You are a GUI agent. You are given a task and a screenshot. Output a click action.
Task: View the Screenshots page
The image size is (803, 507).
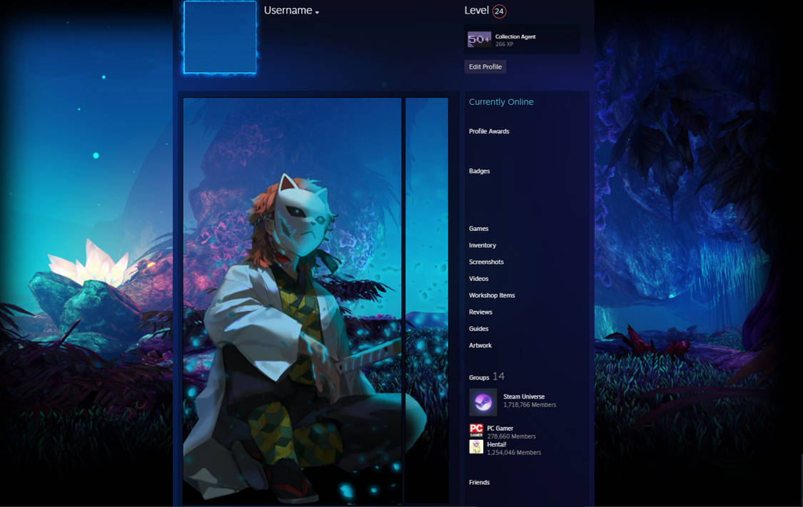[x=486, y=262]
